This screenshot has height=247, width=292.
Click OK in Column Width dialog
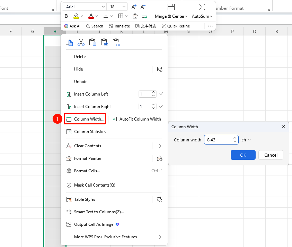point(243,155)
